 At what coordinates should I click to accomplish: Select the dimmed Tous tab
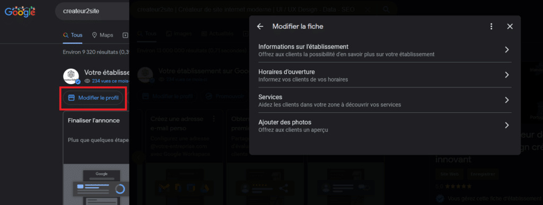pyautogui.click(x=147, y=33)
